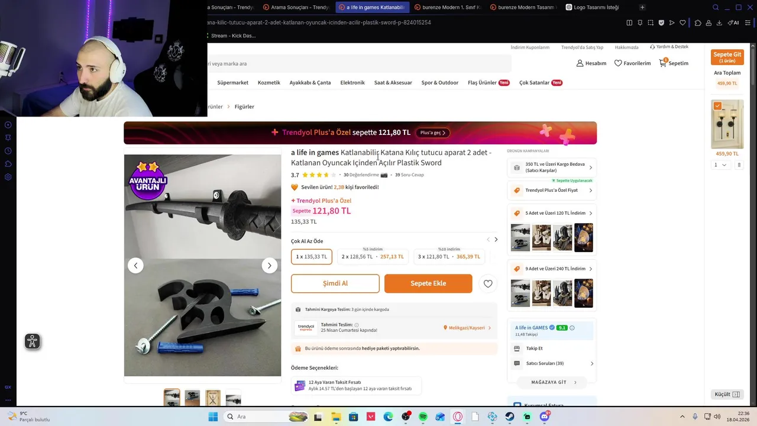Open the Elektronik category menu
The image size is (757, 426).
[x=352, y=83]
